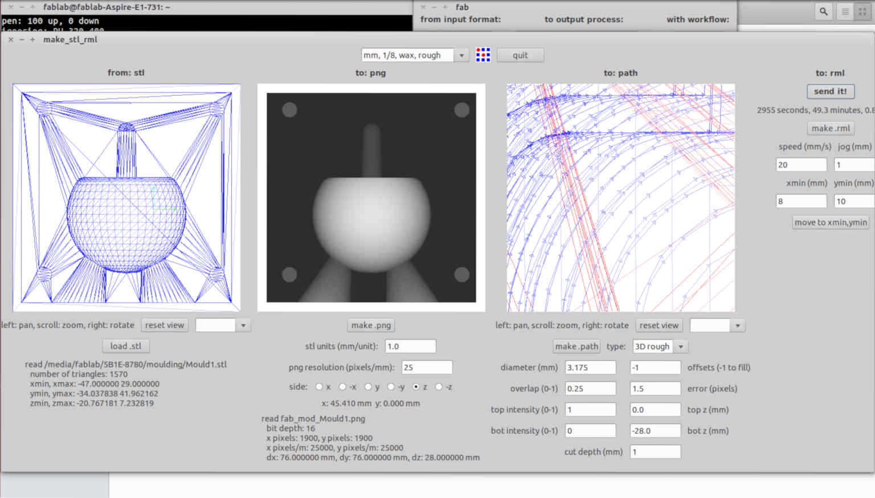
Task: Click 'to output process:' in the fab window
Action: [x=584, y=19]
